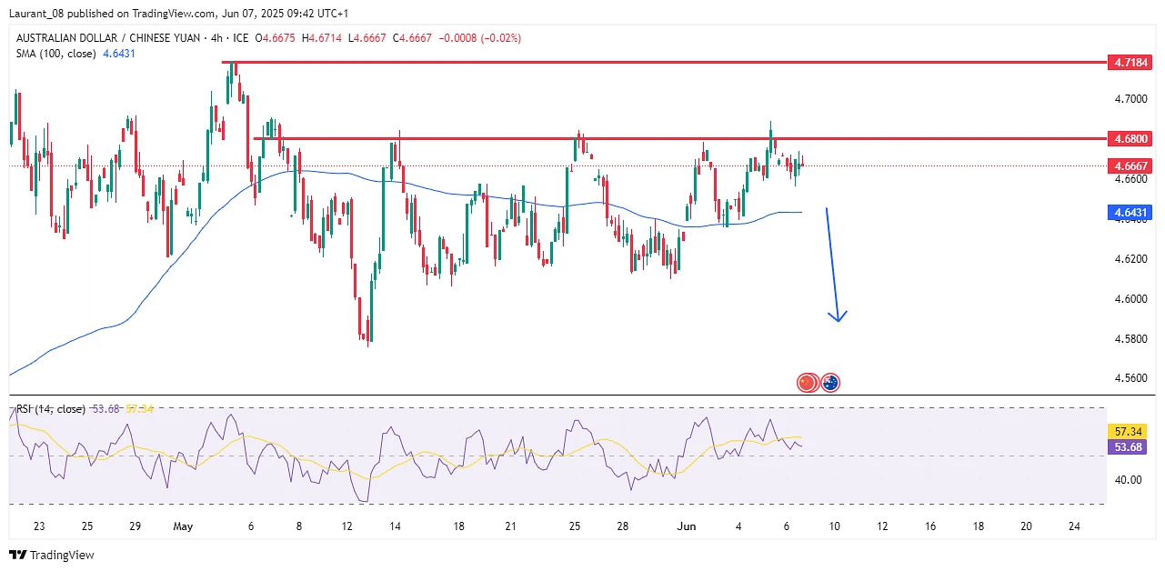Click the red 4.6800 price label
Screen dimensions: 1165x571
[x=1130, y=139]
